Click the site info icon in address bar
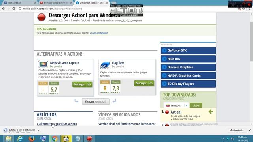This screenshot has width=253, height=142. (x=20, y=9)
